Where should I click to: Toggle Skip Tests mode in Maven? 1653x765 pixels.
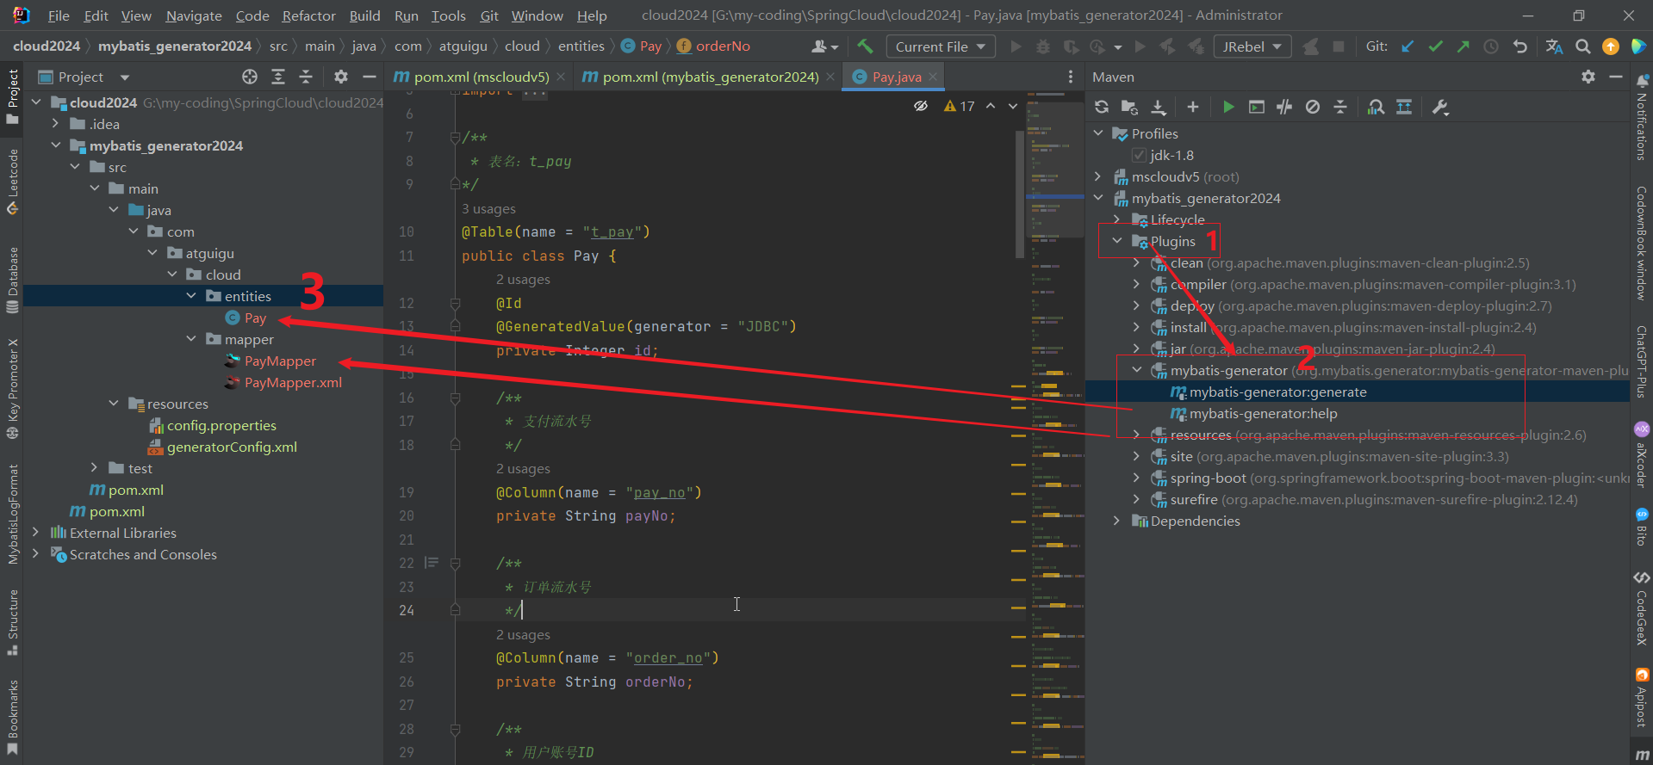(1312, 107)
